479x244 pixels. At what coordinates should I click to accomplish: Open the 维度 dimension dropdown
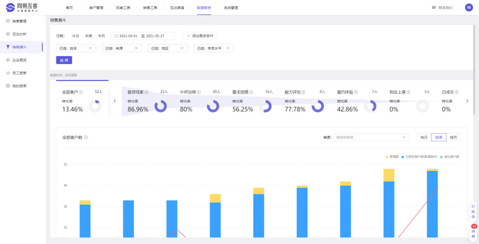[x=371, y=137]
